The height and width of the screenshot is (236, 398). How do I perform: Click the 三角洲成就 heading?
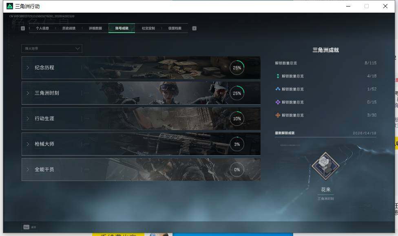tap(326, 50)
